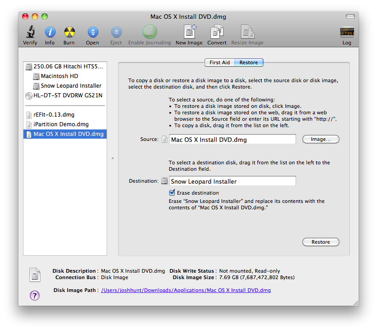Viewport: 377px width, 331px height.
Task: Click the Image... button
Action: (321, 139)
